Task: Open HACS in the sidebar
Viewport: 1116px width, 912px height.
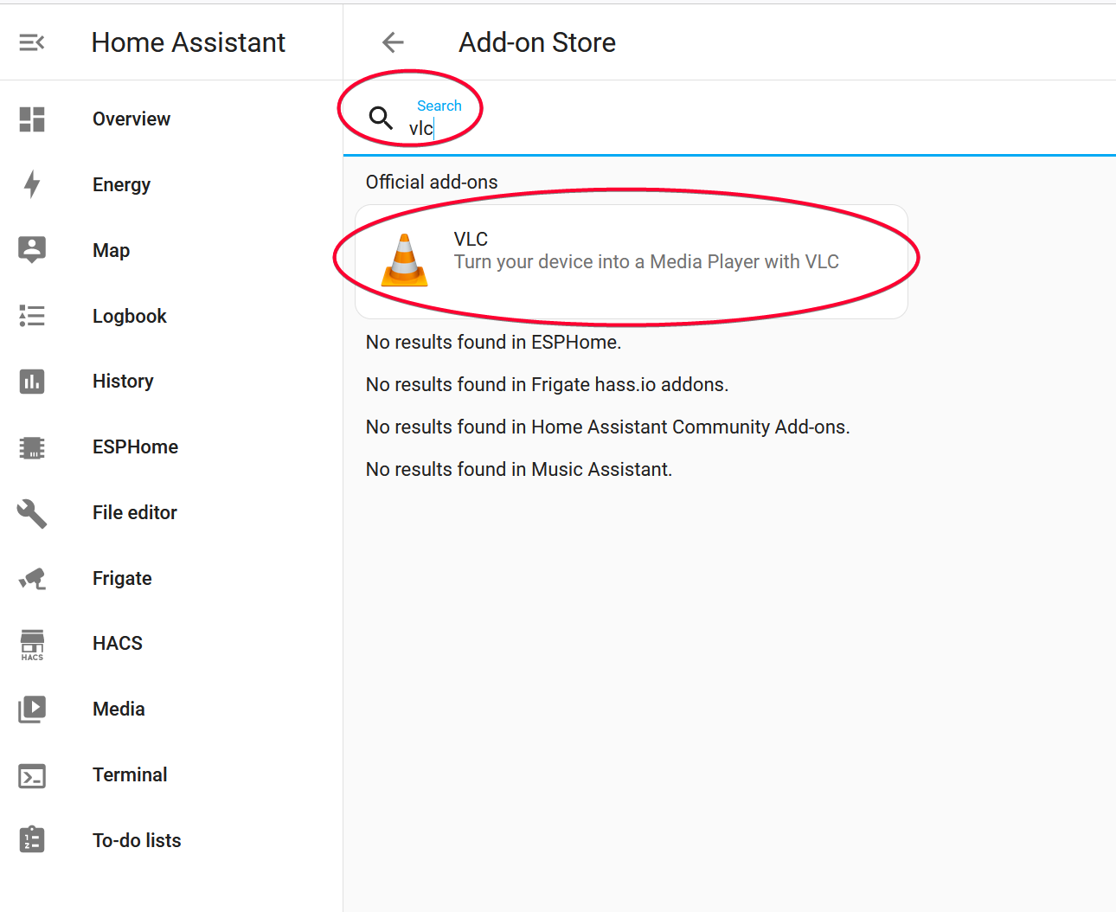Action: 171,644
